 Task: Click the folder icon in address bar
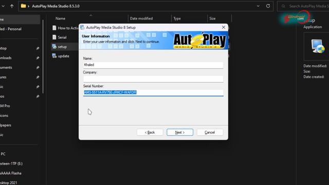(23, 6)
